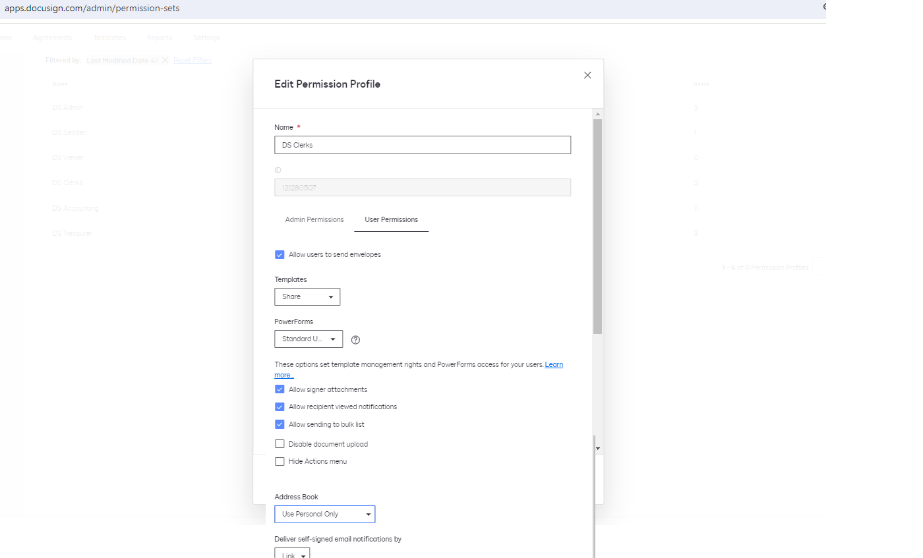This screenshot has height=558, width=923.
Task: Select the User Permissions tab
Action: pos(391,219)
